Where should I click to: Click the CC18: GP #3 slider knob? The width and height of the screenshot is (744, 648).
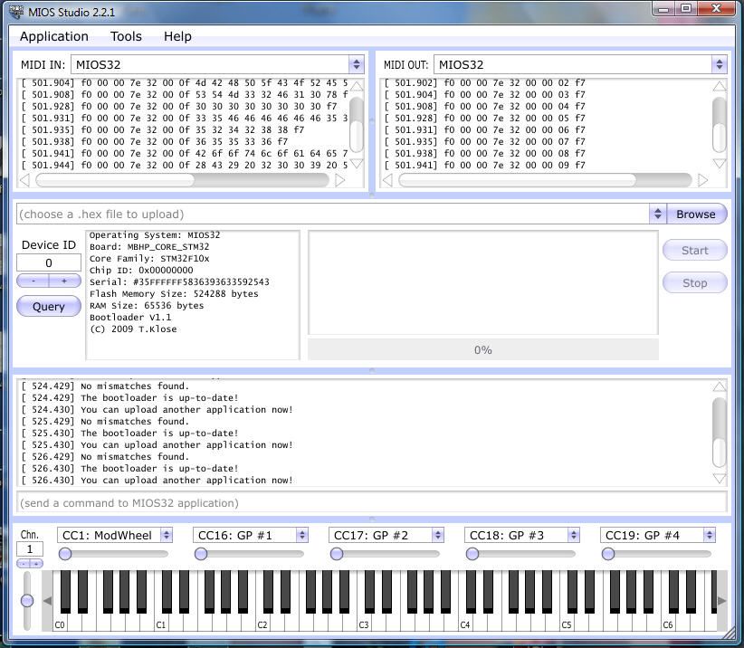point(472,554)
